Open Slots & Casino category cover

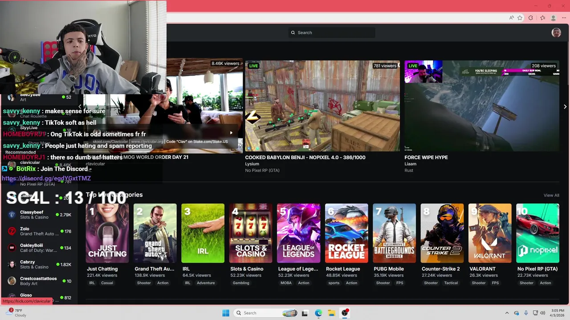tap(251, 233)
